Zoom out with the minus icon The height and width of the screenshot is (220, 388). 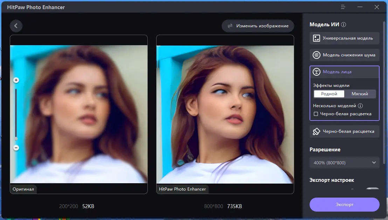pyautogui.click(x=16, y=148)
